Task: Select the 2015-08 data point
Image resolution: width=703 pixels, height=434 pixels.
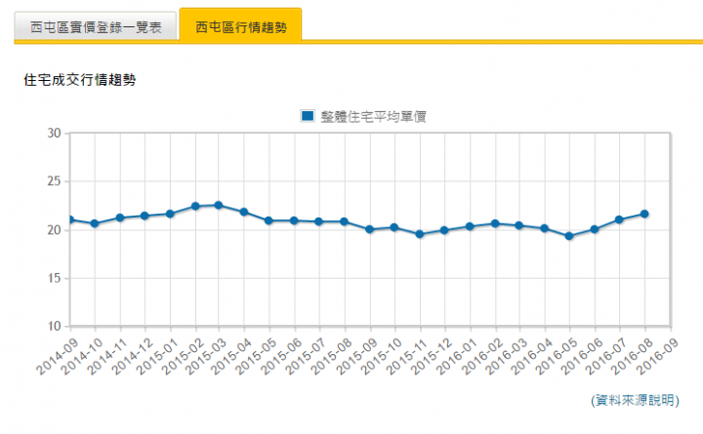Action: [x=345, y=221]
